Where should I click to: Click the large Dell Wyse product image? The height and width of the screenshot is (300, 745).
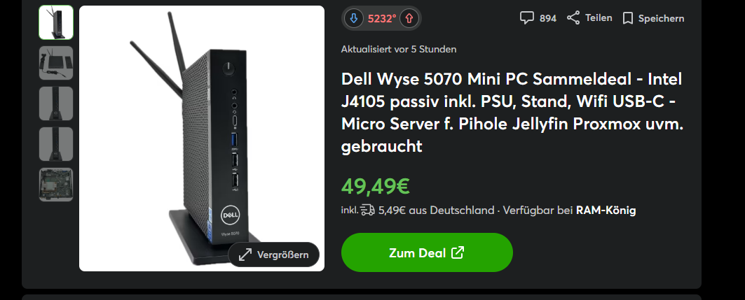(201, 138)
